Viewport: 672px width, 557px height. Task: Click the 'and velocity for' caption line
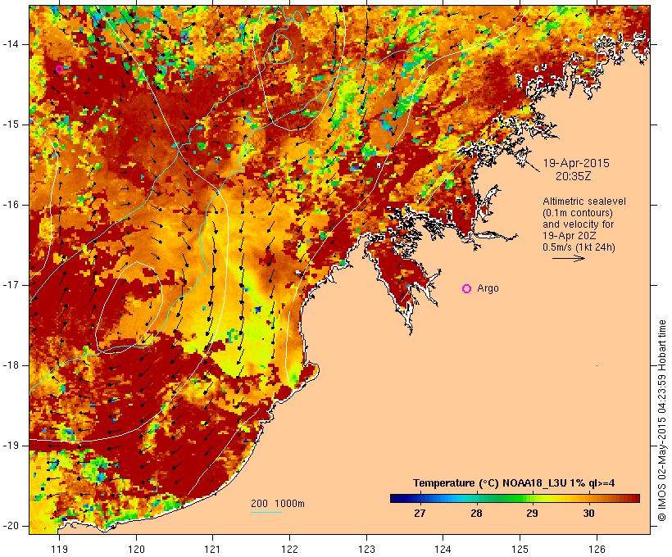click(x=578, y=224)
